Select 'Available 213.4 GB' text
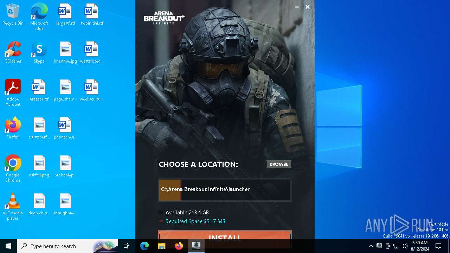The image size is (450, 253). (x=187, y=213)
